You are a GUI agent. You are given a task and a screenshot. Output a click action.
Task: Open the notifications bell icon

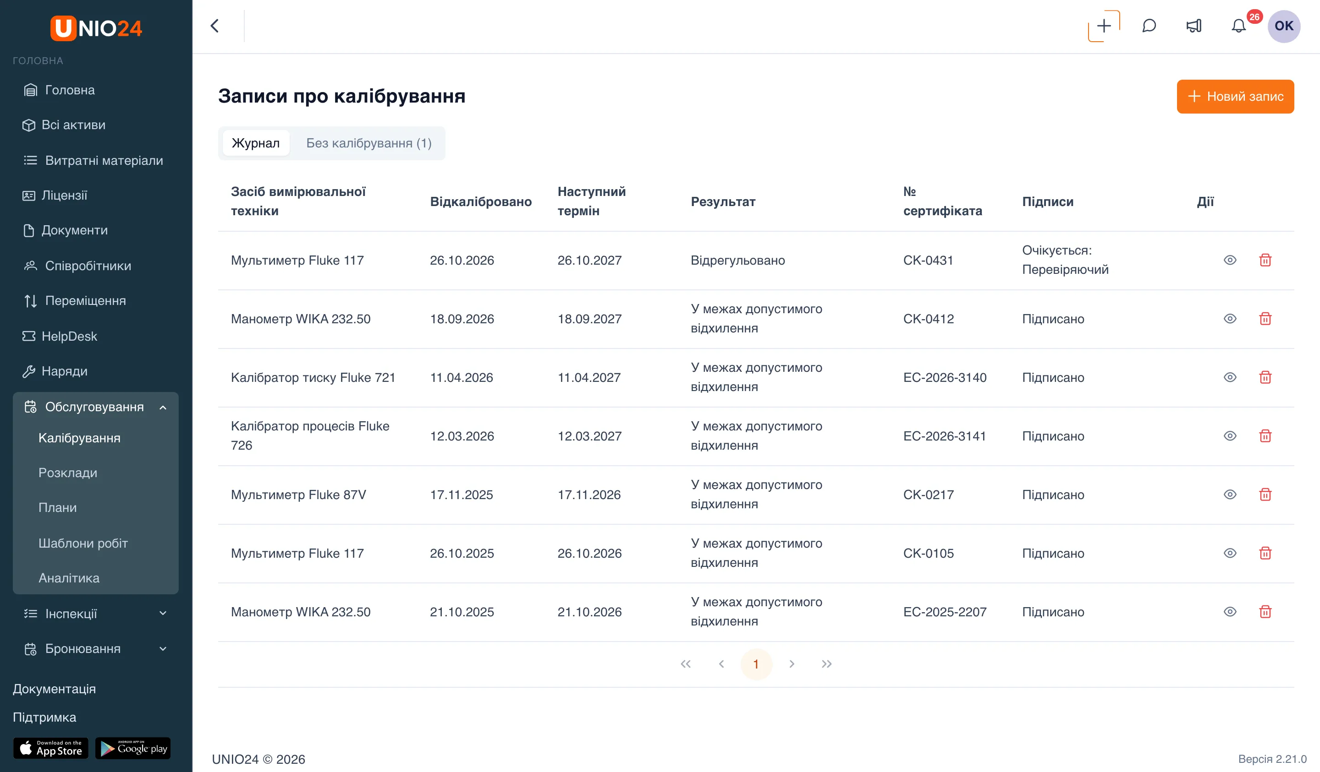point(1238,26)
